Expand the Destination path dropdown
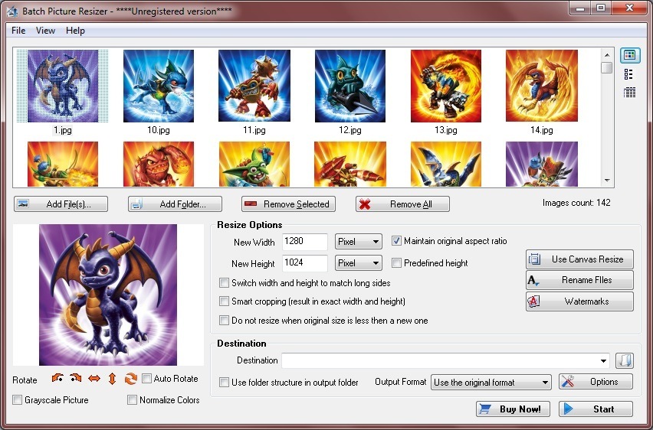Viewport: 653px width, 430px height. 603,361
